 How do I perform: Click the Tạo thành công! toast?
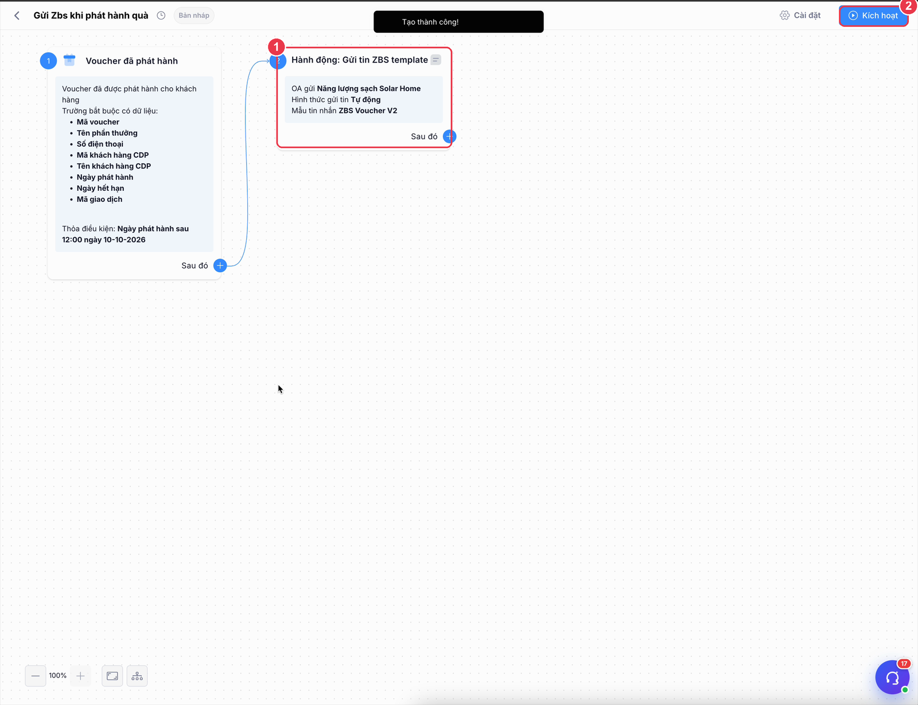458,22
